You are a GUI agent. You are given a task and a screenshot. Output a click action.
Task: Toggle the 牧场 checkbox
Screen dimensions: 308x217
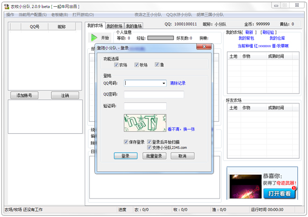coord(137,64)
